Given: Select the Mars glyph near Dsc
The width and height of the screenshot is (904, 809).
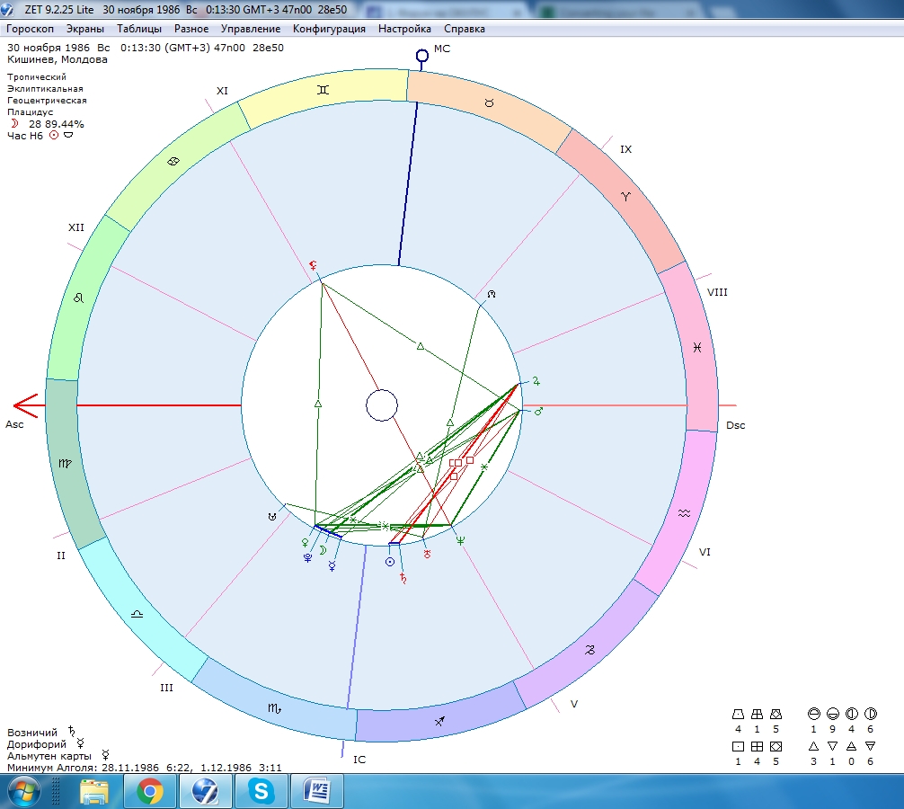Looking at the screenshot, I should (x=539, y=412).
